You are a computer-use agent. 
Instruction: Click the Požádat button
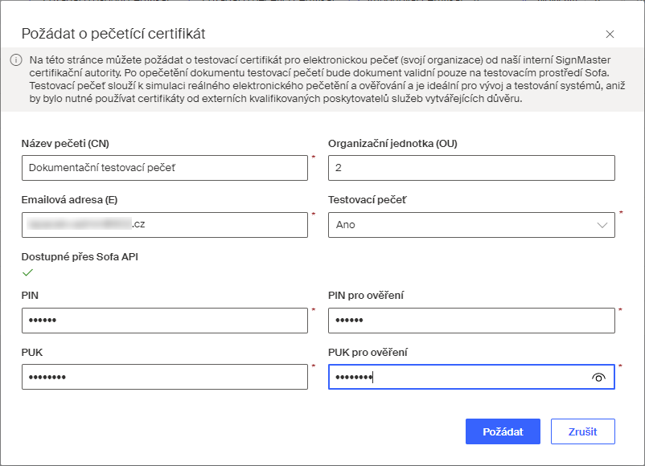coord(503,431)
